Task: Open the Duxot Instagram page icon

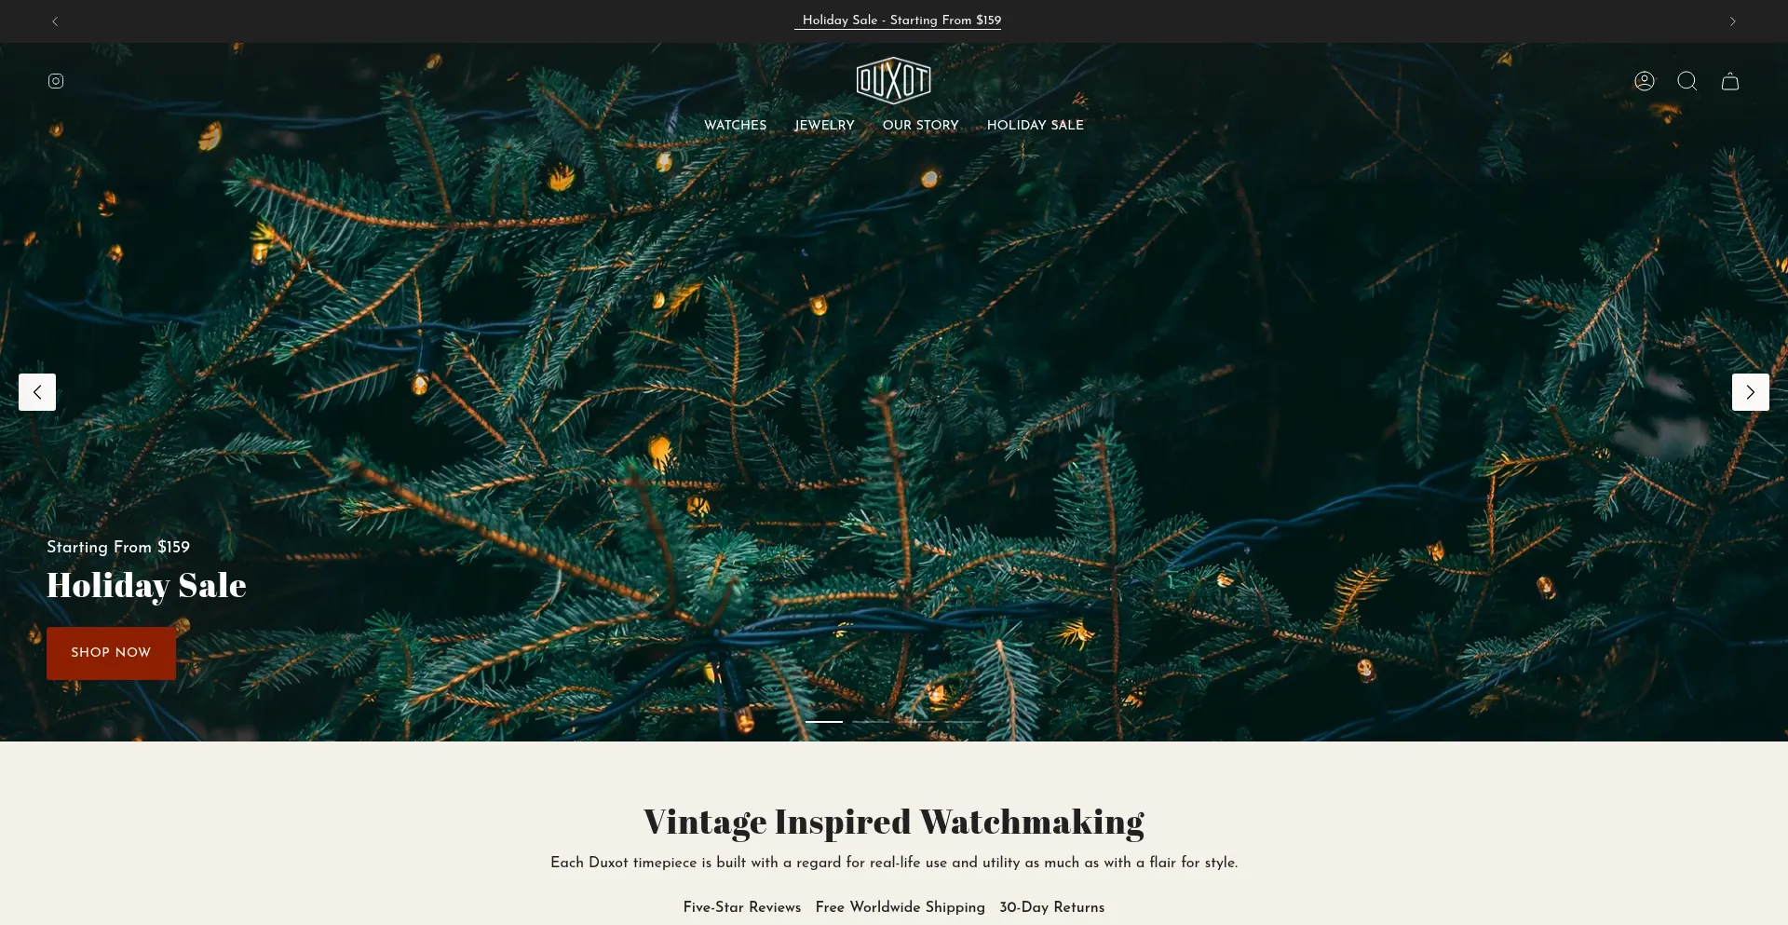Action: (56, 81)
